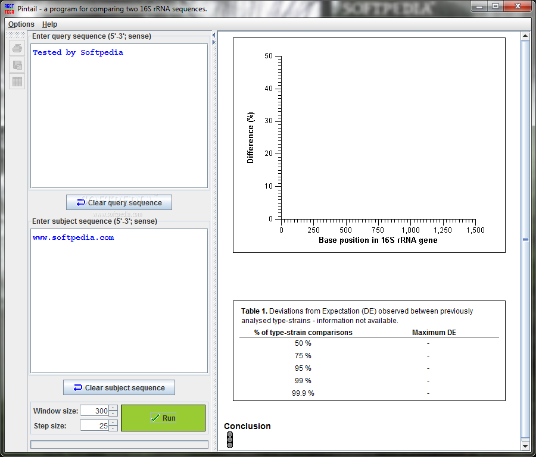Click 'Tested by Softpedia' query text
536x457 pixels.
(x=78, y=52)
